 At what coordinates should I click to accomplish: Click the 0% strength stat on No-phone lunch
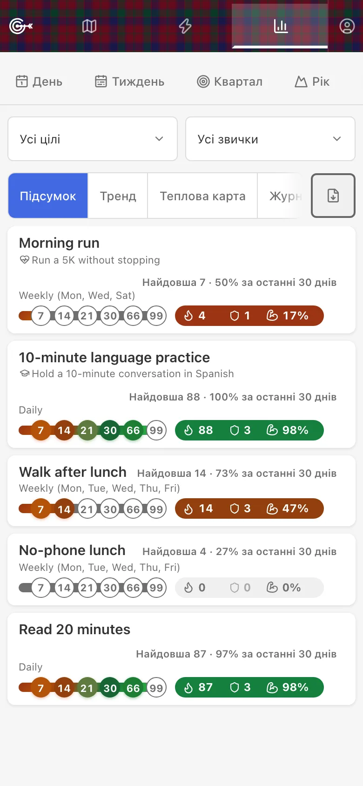click(x=284, y=588)
